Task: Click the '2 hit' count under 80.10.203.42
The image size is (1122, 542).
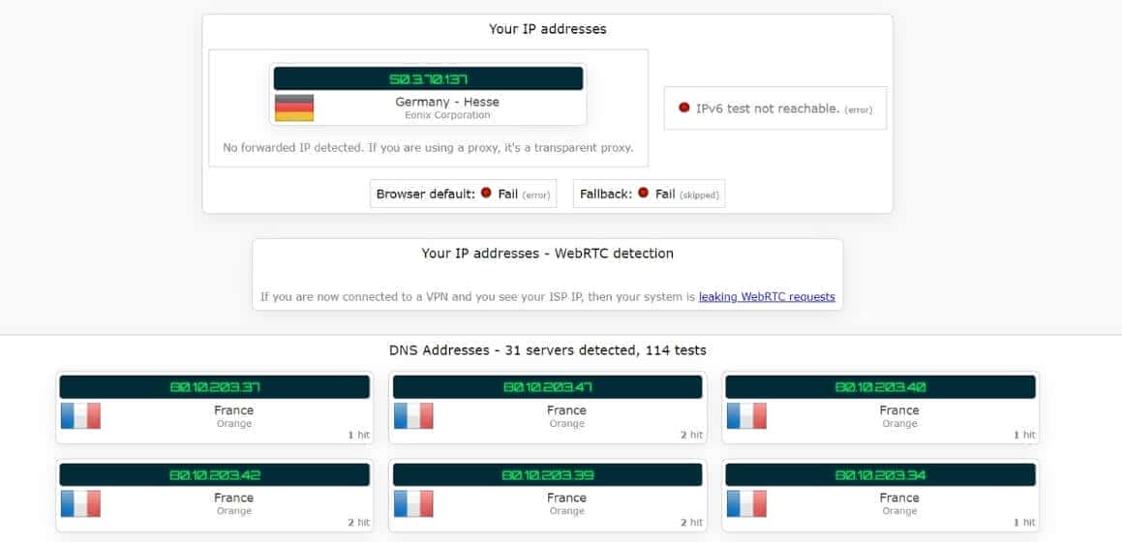Action: [359, 523]
